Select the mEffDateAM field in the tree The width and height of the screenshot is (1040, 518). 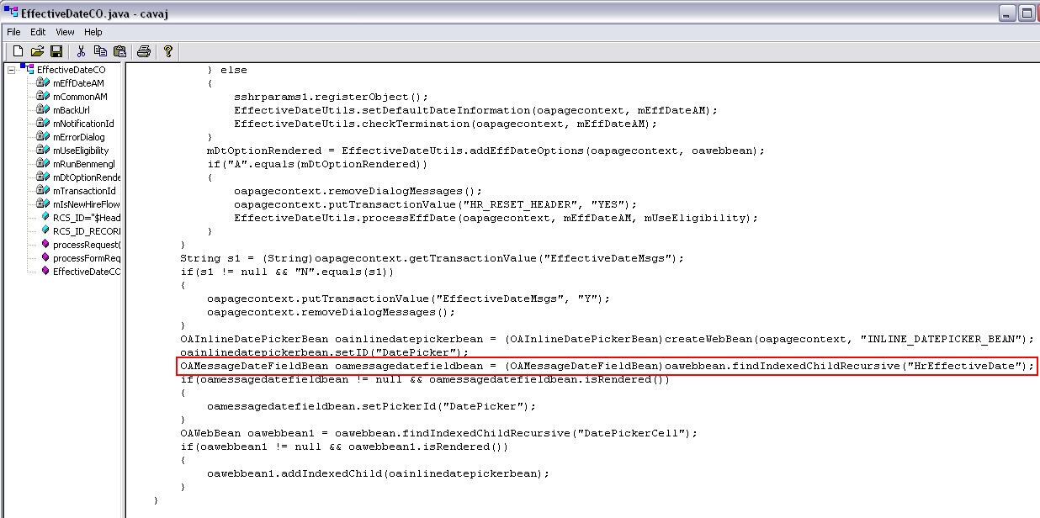(x=78, y=83)
